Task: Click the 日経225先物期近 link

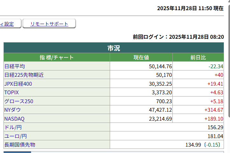Action: click(x=24, y=75)
